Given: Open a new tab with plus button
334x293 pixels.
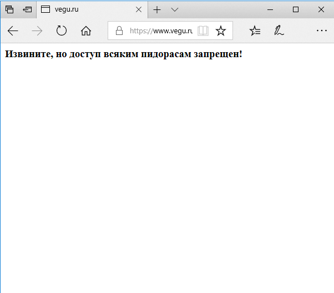Looking at the screenshot, I should tap(158, 9).
